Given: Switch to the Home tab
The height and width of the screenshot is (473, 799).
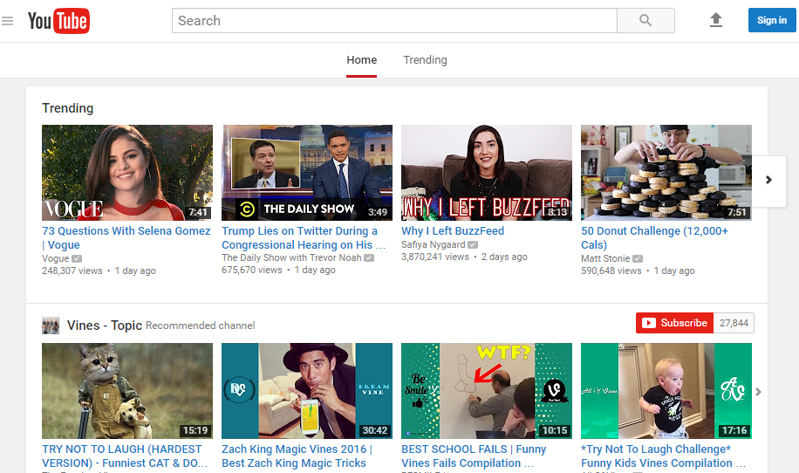Looking at the screenshot, I should [x=361, y=60].
